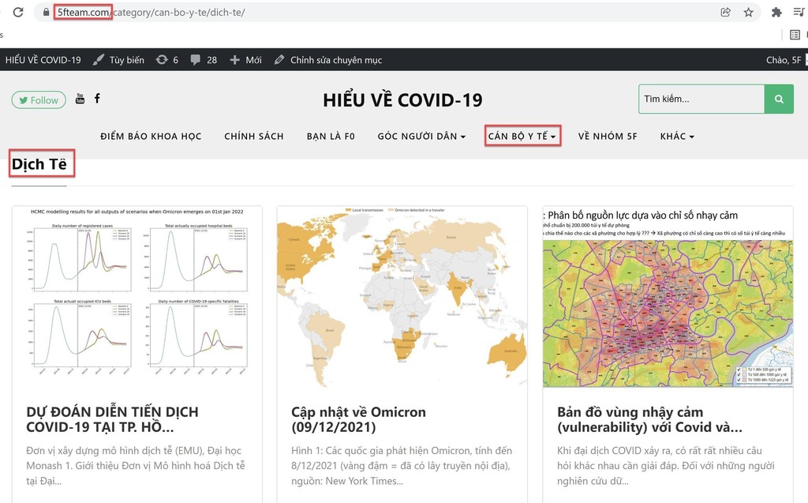The width and height of the screenshot is (808, 503).
Task: Open the Facebook icon in the header
Action: pyautogui.click(x=97, y=98)
